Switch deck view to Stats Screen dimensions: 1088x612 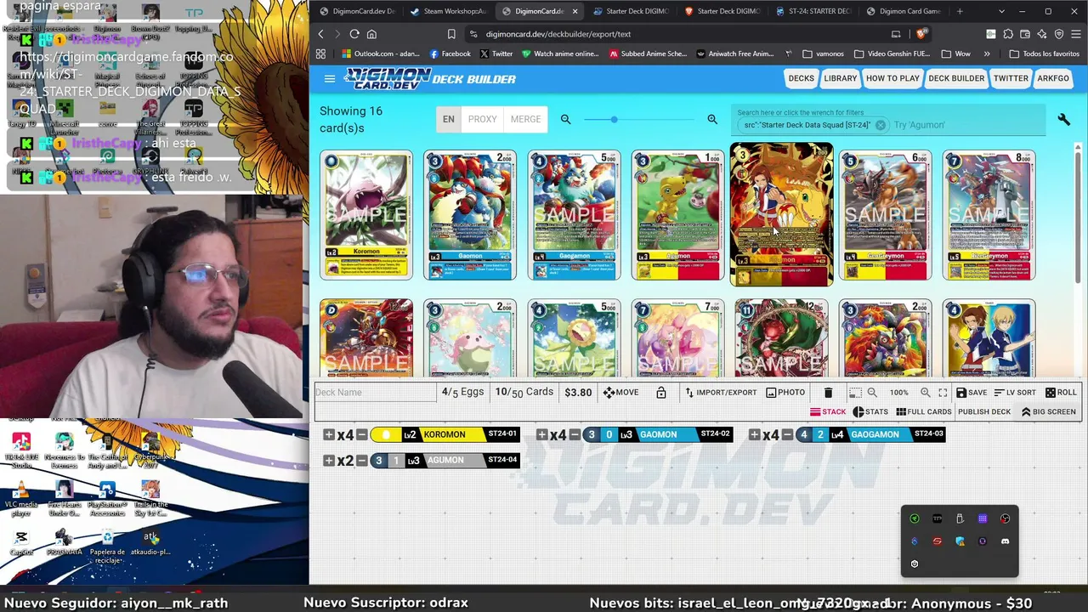[x=870, y=412]
